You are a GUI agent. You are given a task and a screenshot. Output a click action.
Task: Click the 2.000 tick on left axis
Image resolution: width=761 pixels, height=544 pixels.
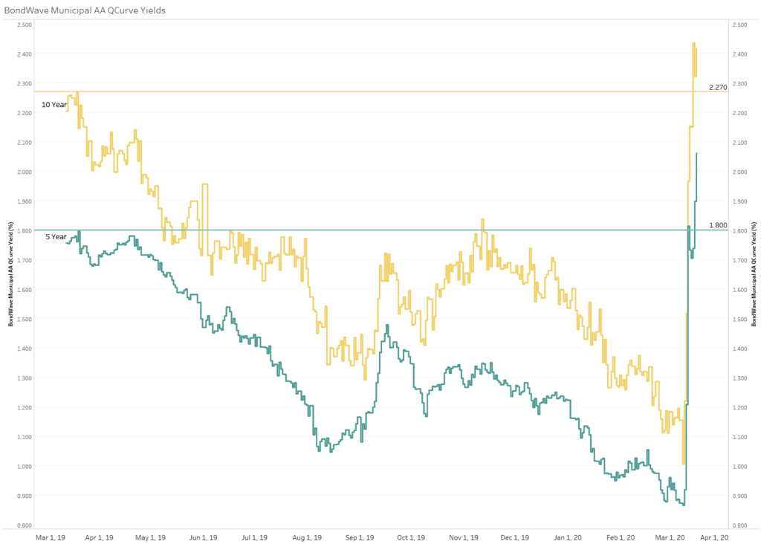[x=25, y=172]
